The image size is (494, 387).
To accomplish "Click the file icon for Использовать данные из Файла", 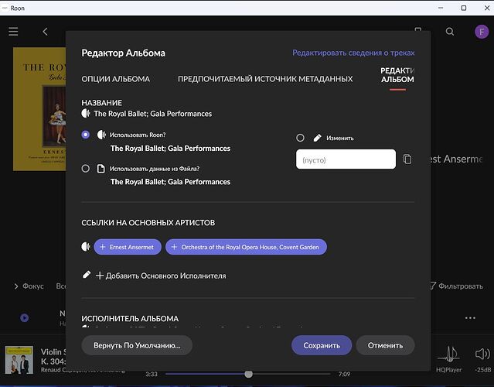I will [101, 169].
